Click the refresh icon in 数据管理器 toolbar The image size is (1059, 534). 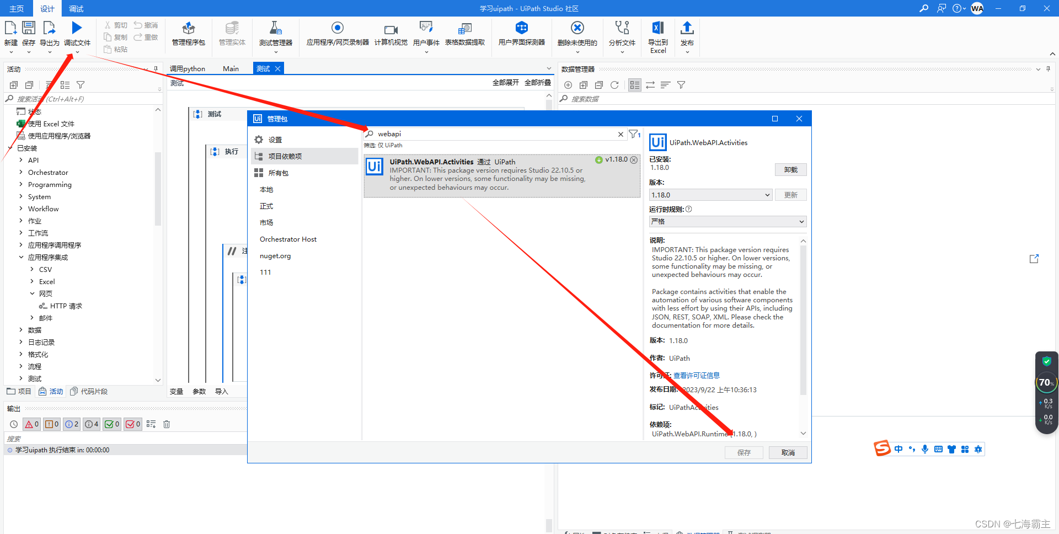614,85
